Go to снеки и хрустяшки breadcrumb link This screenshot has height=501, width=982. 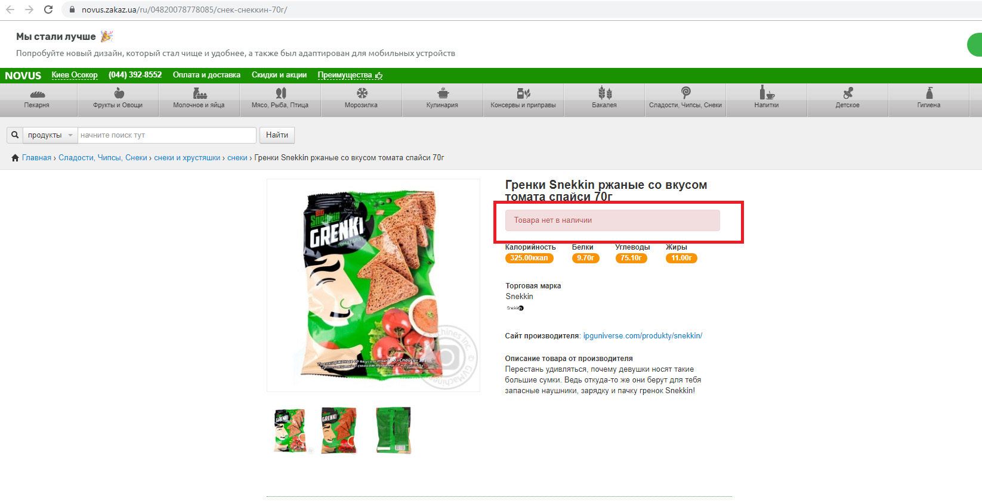point(187,158)
